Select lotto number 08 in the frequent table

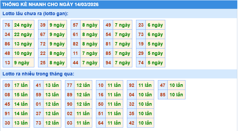[7, 95]
